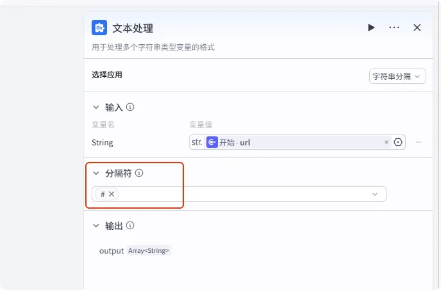Collapse the 输入 section
Viewport: 441px width, 290px height.
point(96,108)
